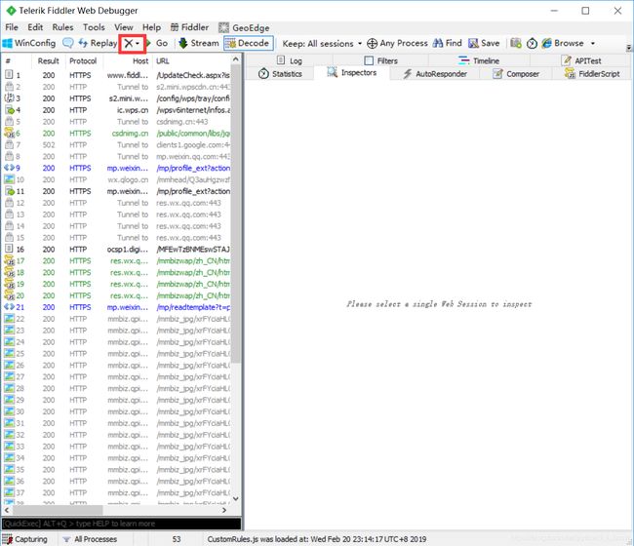
Task: Click the lock icon of session 2
Action: [9, 87]
